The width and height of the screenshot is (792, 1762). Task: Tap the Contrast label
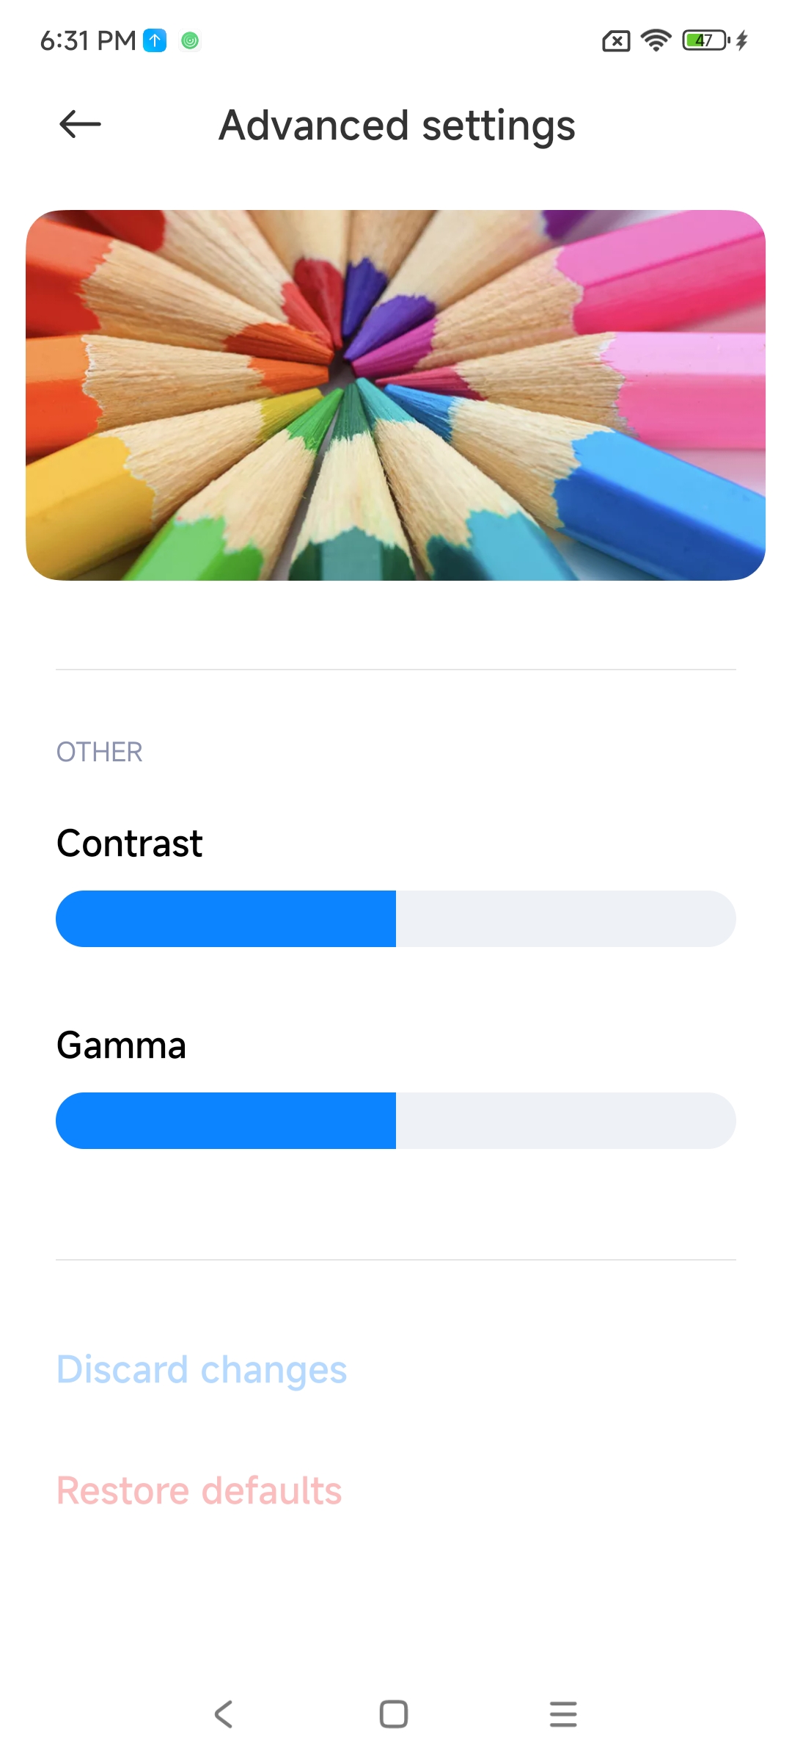coord(130,843)
